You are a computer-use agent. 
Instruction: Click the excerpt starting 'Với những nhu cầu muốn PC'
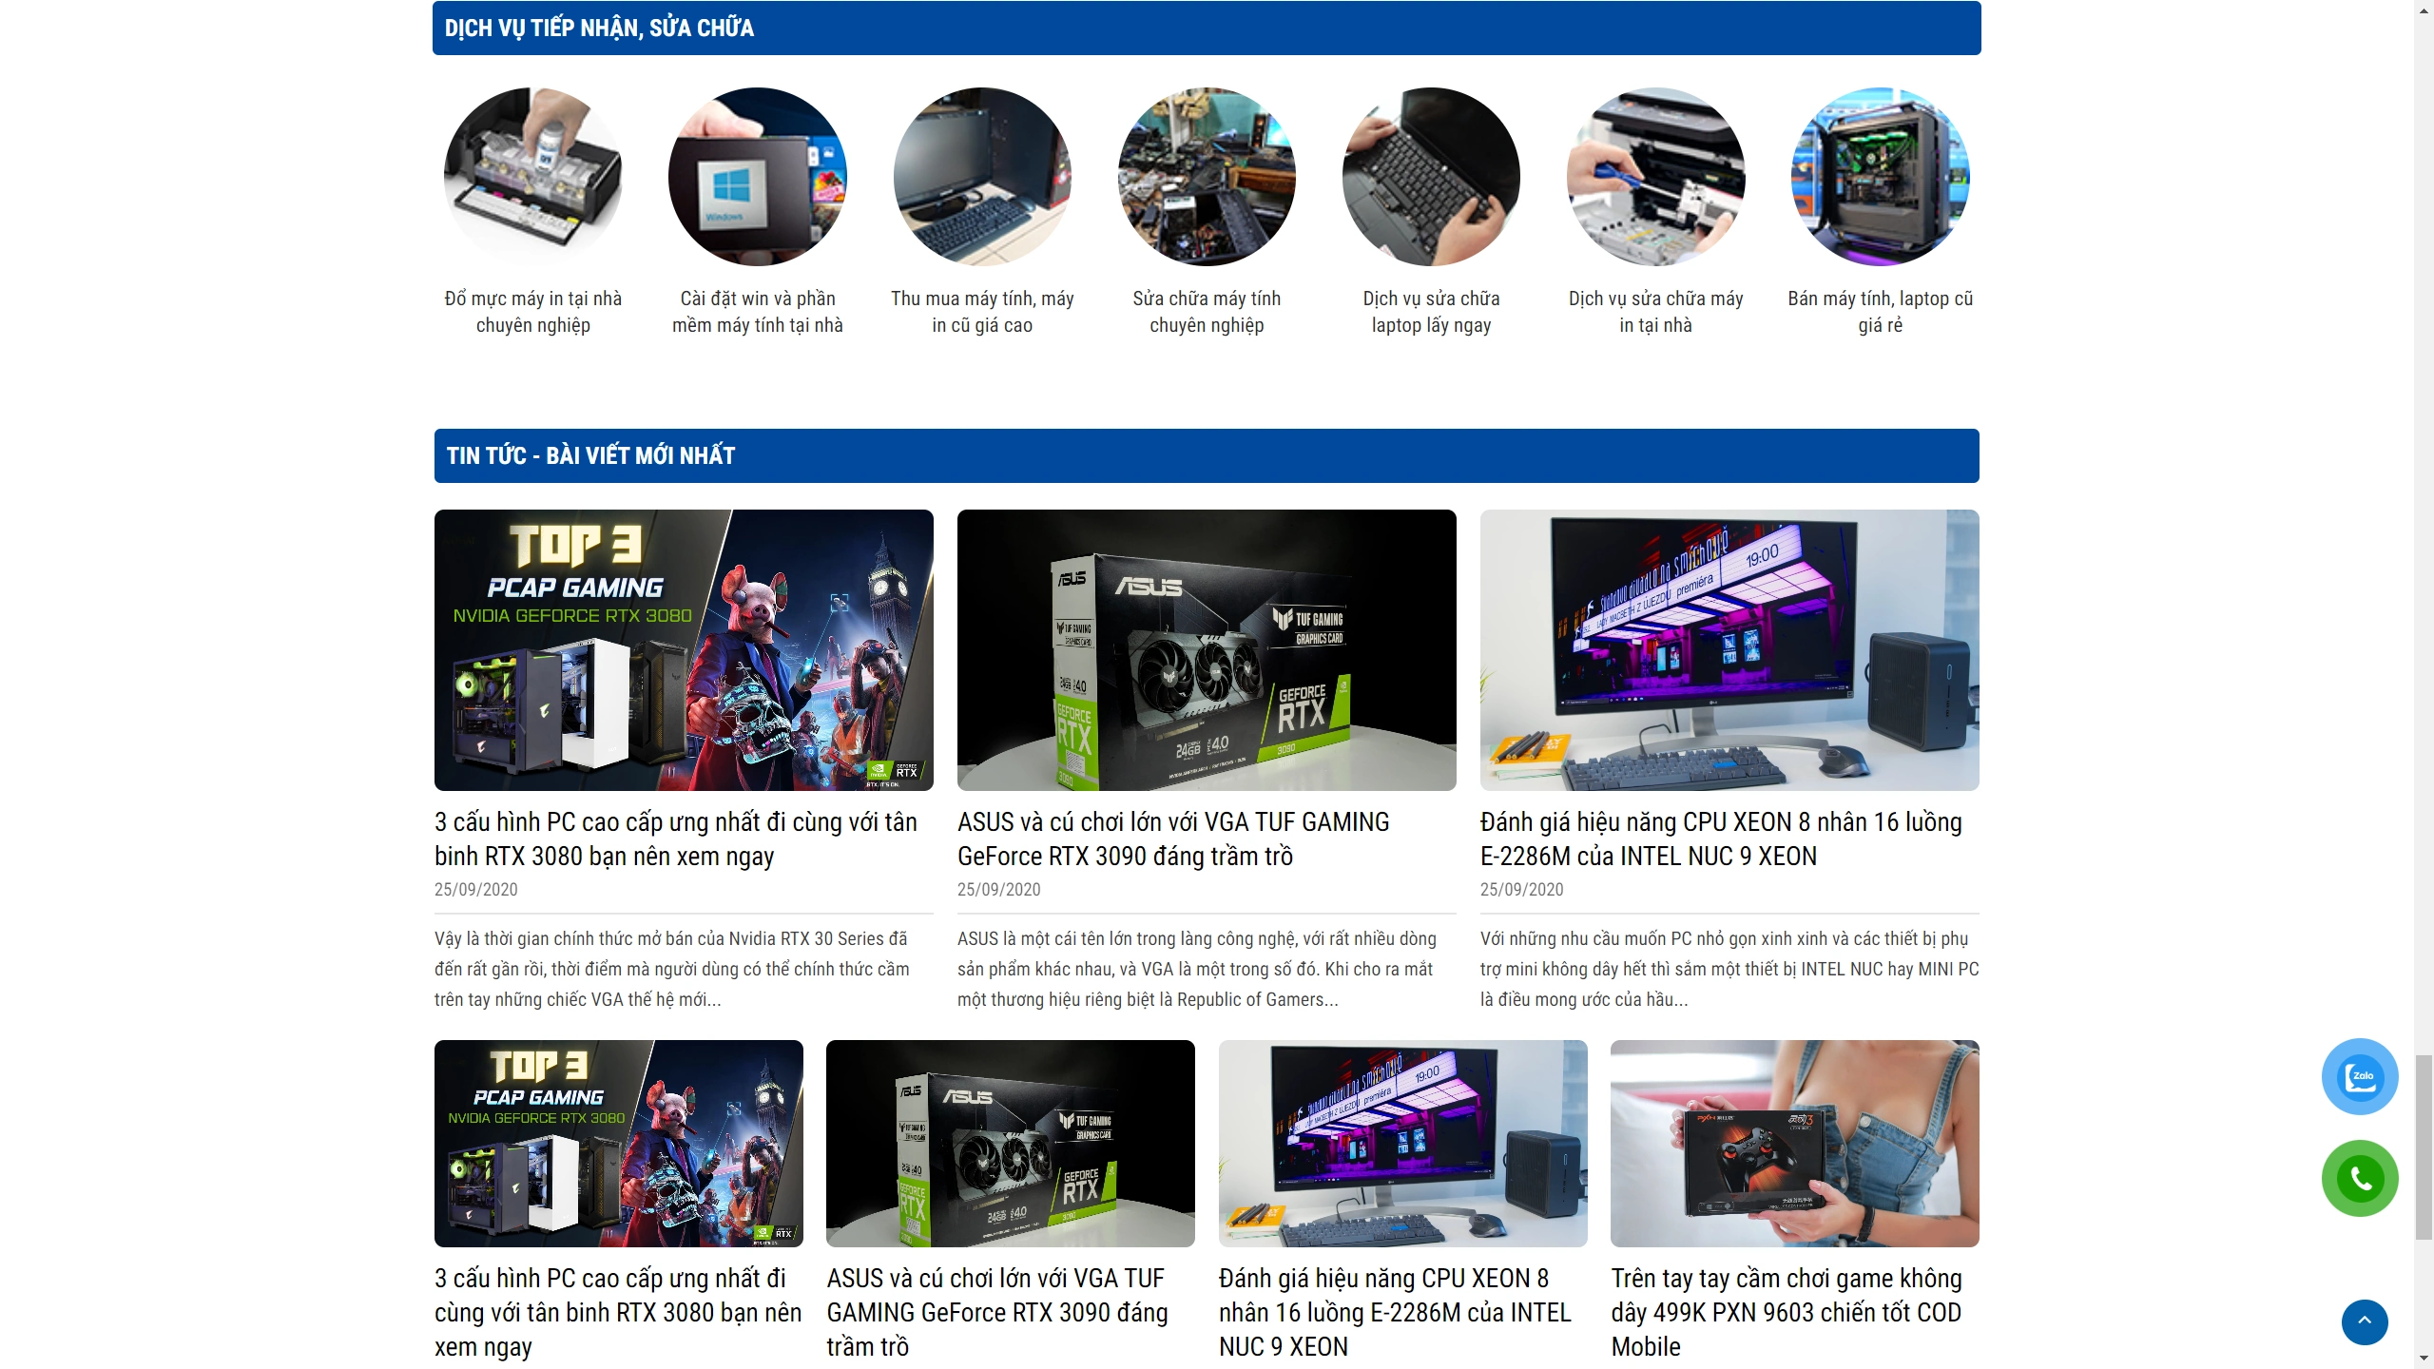1729,969
